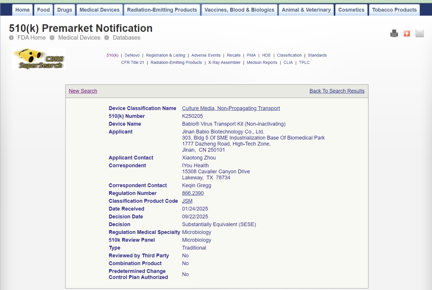Open the Medsun Reports link
Screen dimensions: 432x290
262,63
